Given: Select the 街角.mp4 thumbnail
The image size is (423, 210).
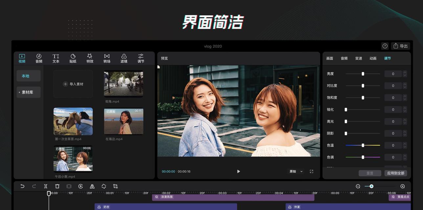Looking at the screenshot, I should (123, 84).
